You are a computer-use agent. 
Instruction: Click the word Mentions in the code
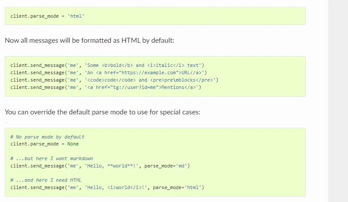[172, 87]
